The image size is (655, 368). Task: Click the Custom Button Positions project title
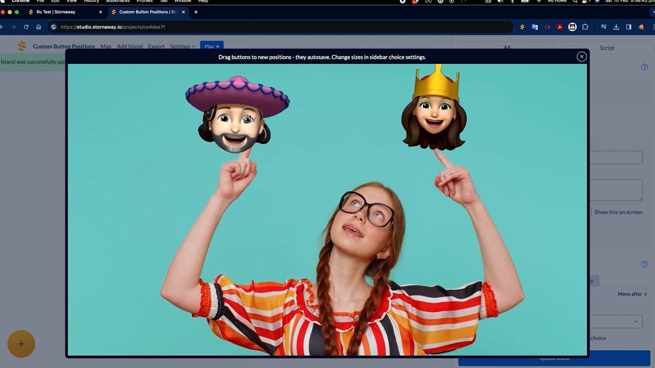coord(64,47)
